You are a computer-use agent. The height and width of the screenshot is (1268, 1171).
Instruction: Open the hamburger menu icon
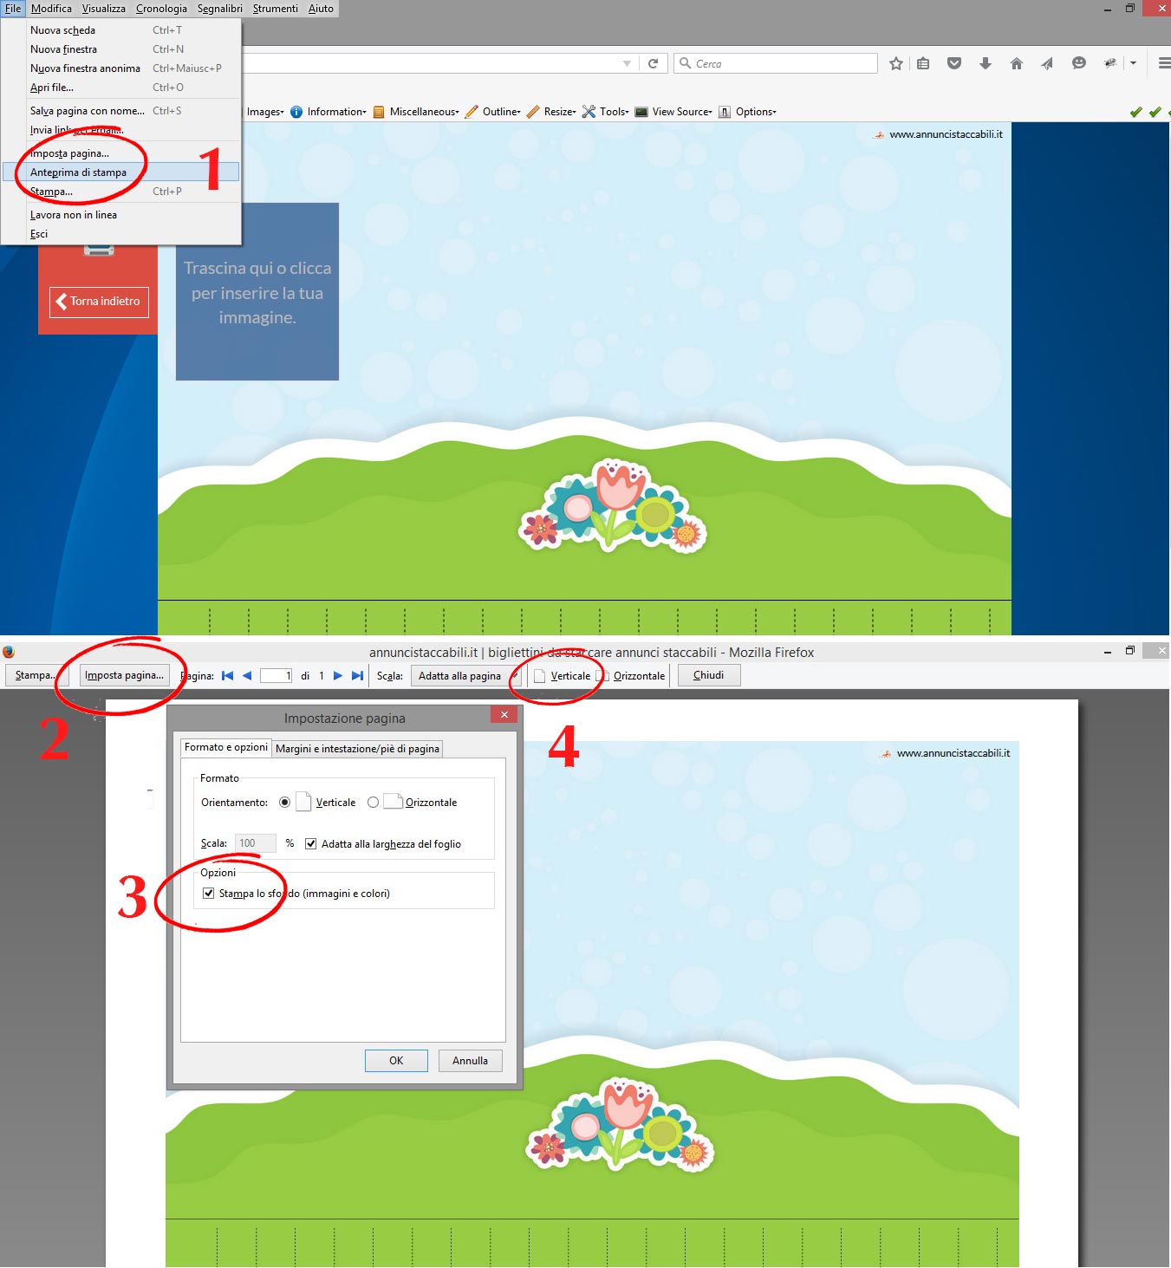coord(1164,63)
